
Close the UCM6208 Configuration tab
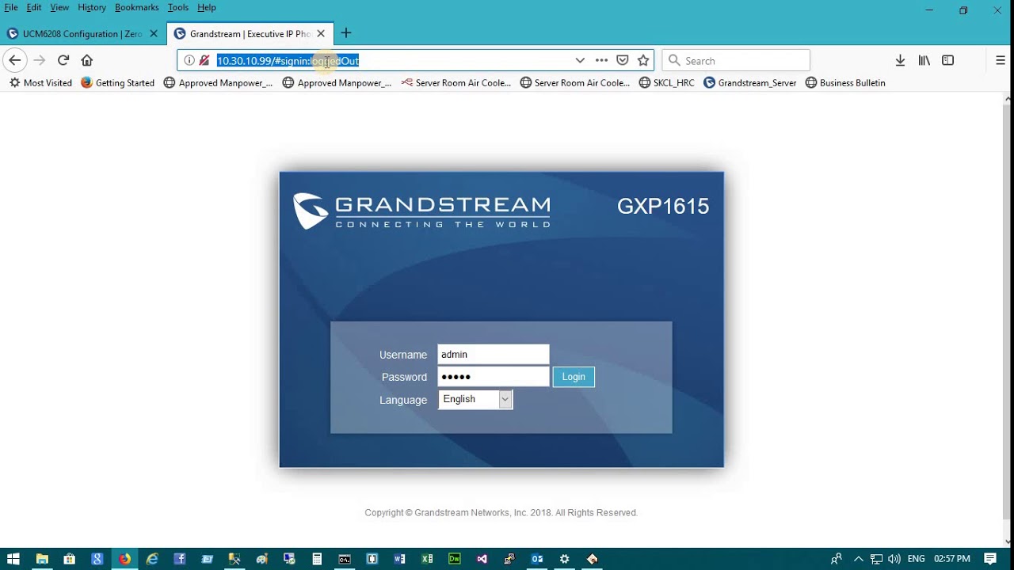tap(154, 33)
